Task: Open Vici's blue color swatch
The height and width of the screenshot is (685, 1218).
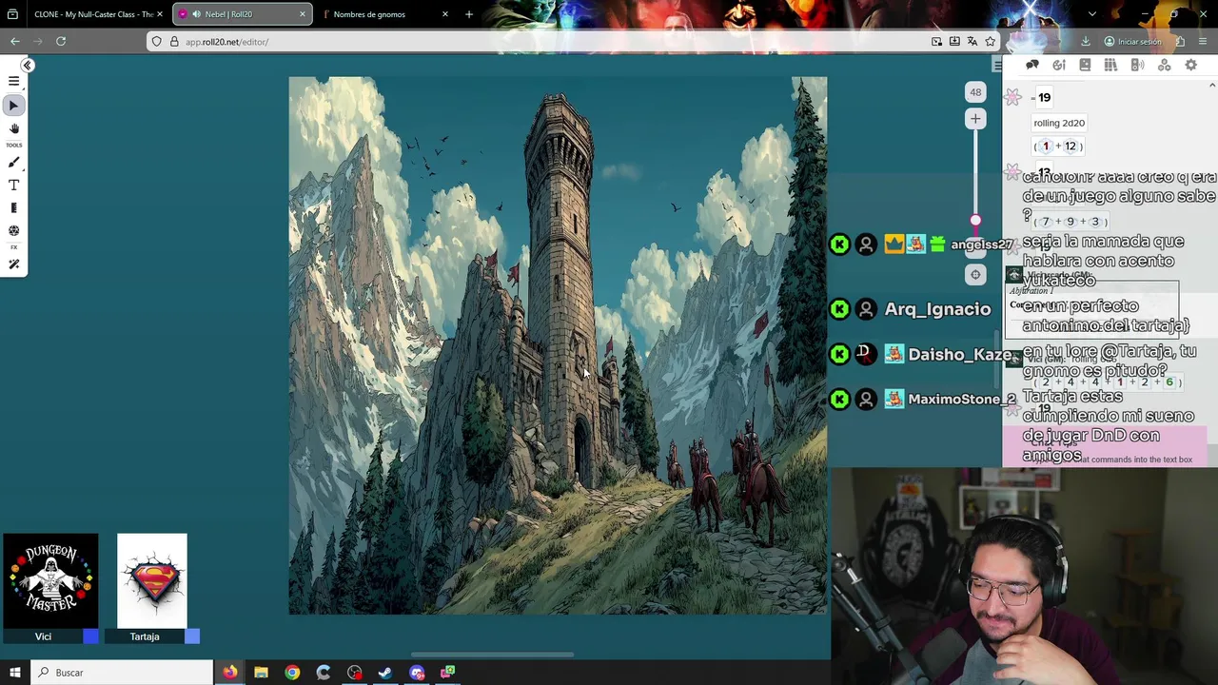Action: click(90, 636)
